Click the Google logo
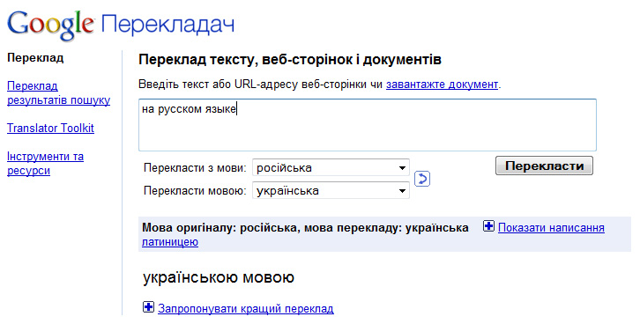 click(51, 26)
